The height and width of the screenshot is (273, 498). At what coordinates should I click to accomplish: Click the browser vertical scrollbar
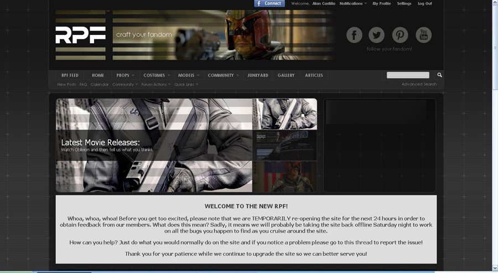495,47
